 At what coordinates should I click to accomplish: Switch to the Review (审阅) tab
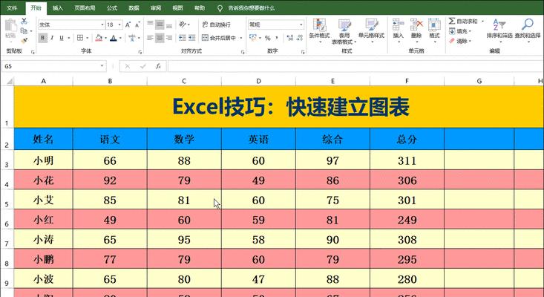tap(156, 7)
